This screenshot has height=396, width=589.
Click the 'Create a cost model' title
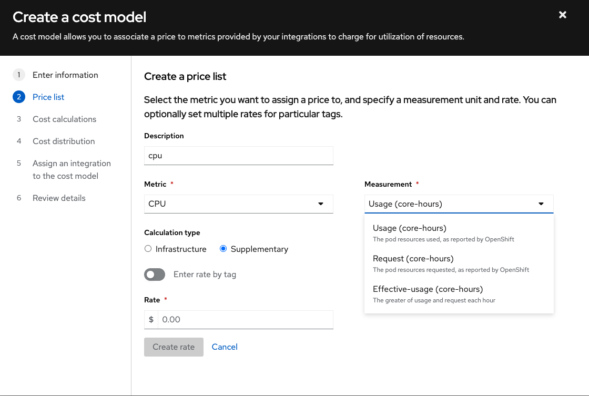coord(79,17)
